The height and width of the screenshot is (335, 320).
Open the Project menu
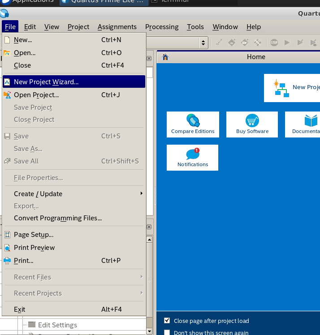(78, 27)
